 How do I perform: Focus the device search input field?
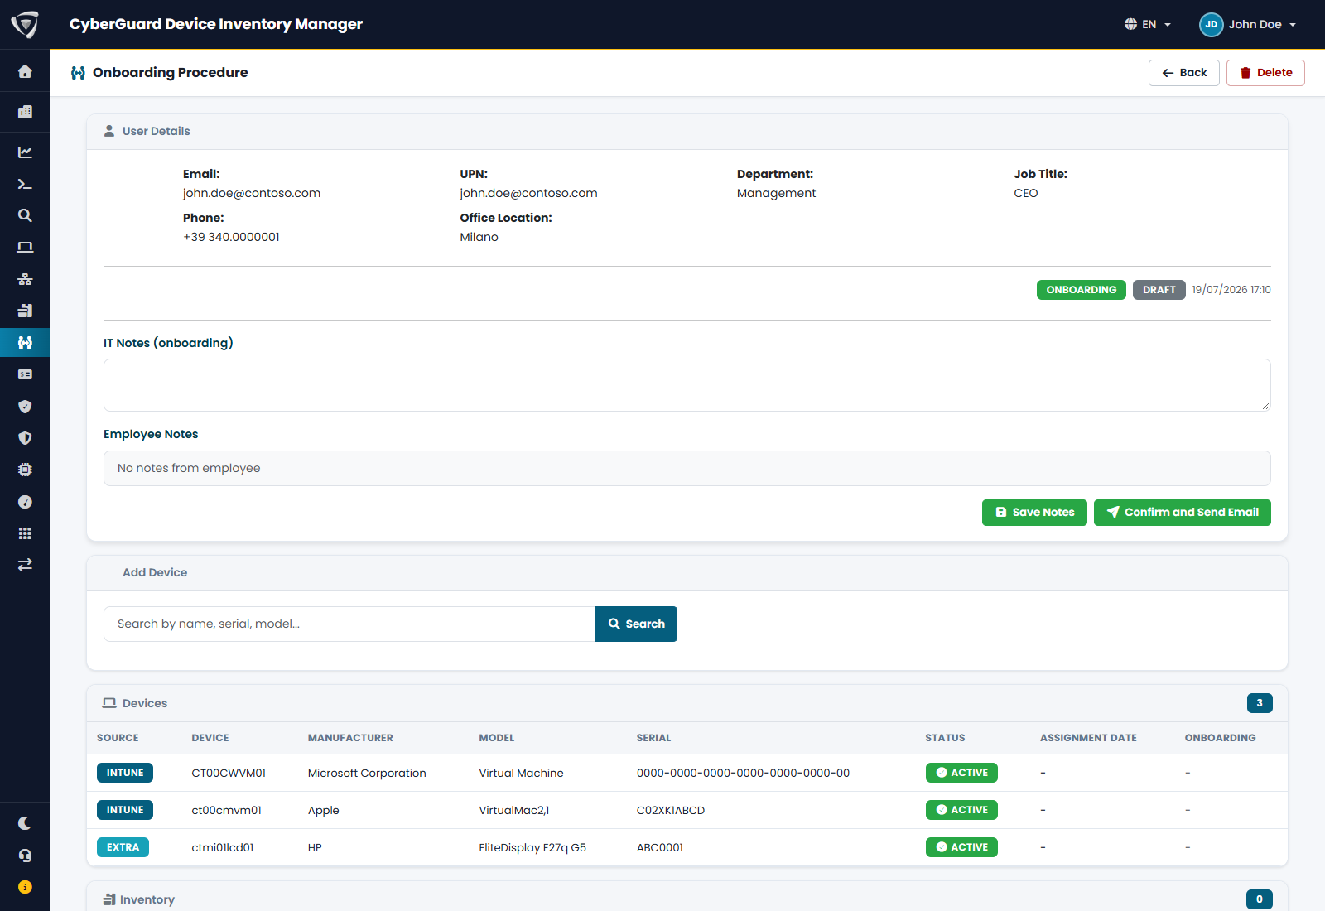[349, 624]
